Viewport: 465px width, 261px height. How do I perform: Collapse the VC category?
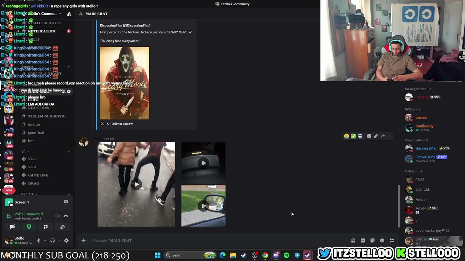[25, 152]
